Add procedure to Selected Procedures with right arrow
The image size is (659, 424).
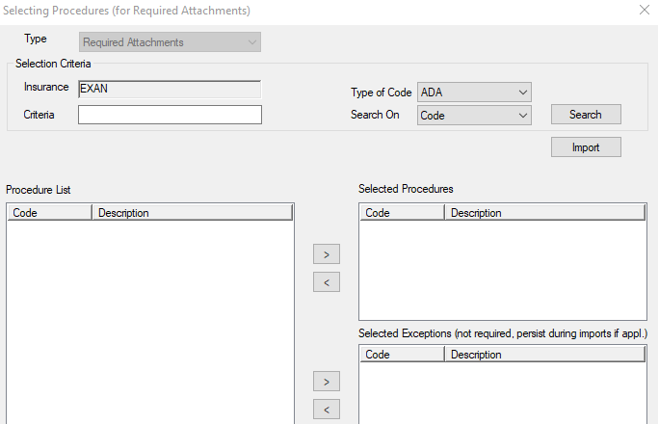click(327, 254)
